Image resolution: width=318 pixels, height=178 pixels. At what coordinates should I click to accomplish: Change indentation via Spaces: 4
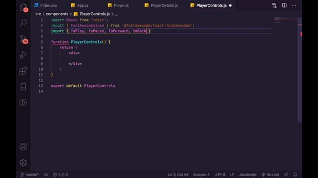pyautogui.click(x=201, y=175)
